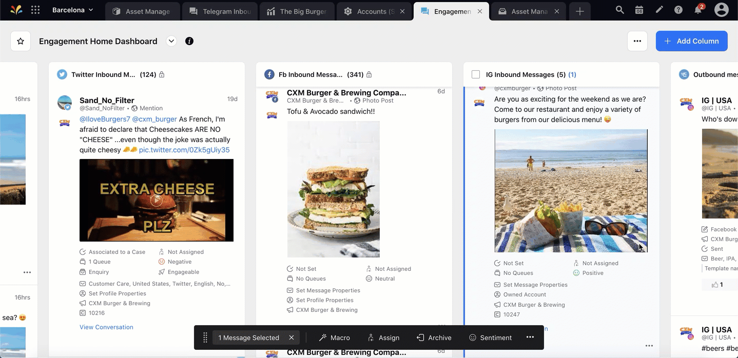Click Enquiry tag on tweet
The image size is (738, 358).
click(94, 272)
